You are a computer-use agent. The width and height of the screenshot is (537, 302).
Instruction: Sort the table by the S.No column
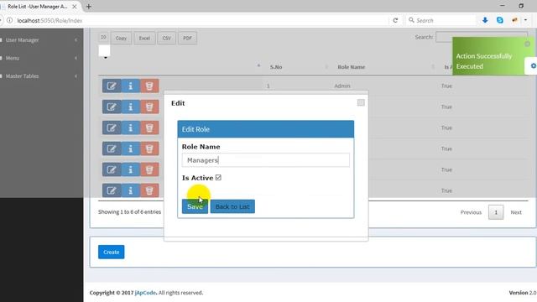(x=276, y=67)
